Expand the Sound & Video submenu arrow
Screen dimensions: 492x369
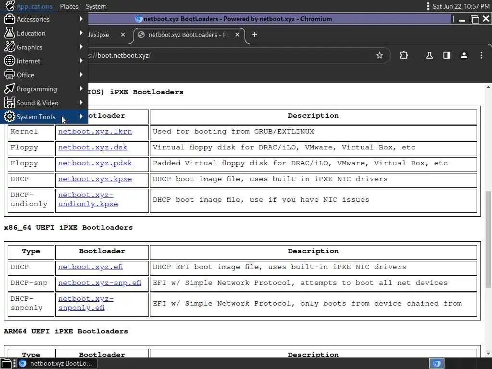tap(81, 103)
